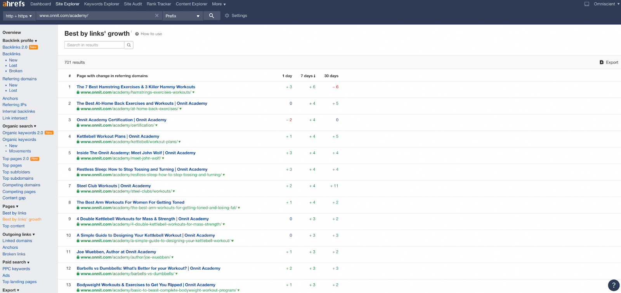
Task: Collapse the Organic search section
Action: (x=19, y=126)
